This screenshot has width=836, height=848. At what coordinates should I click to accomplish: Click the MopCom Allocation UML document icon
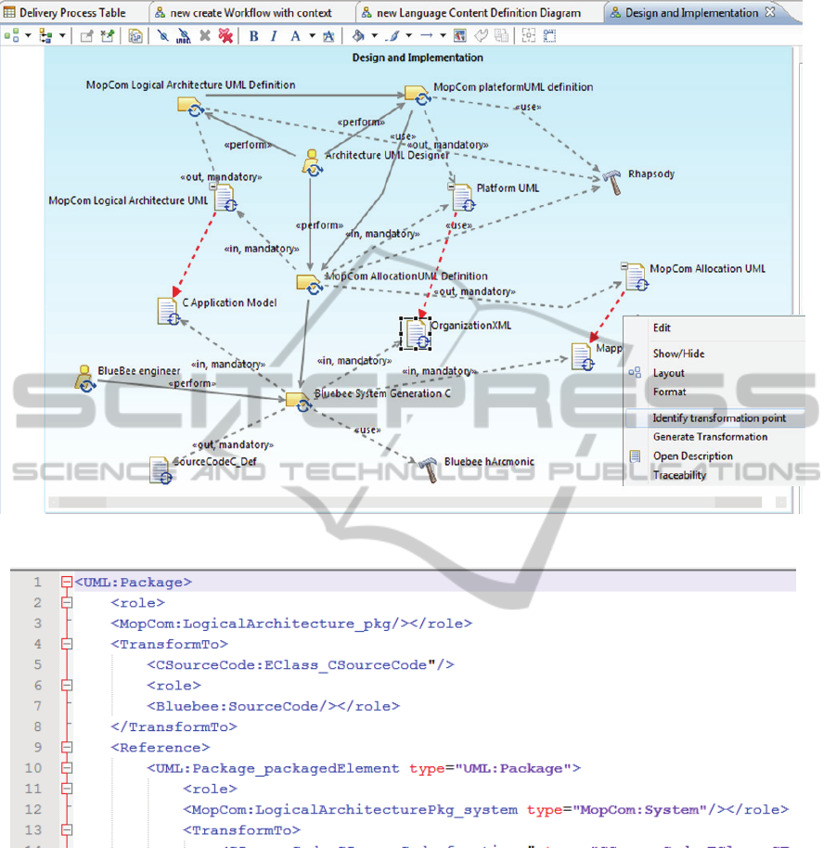635,276
